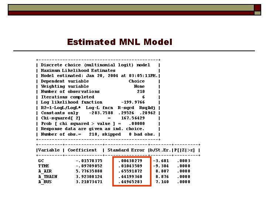Click the A_TRAIN standard error ".44199360"
266x199 pixels.
[130, 177]
